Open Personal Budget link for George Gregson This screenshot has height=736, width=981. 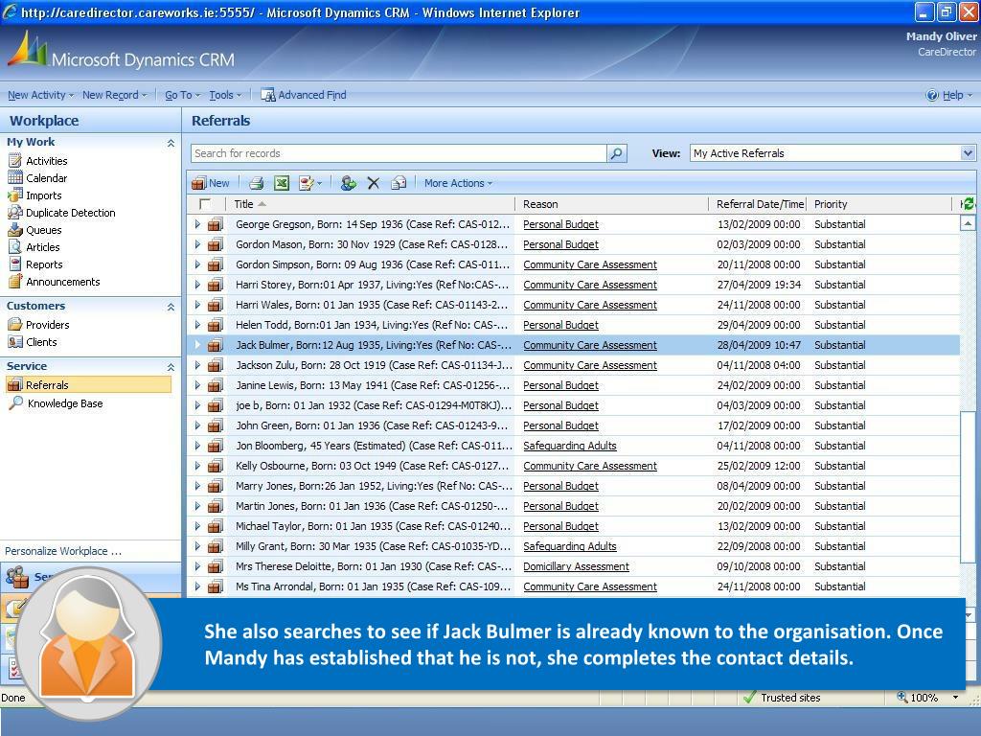pos(560,224)
